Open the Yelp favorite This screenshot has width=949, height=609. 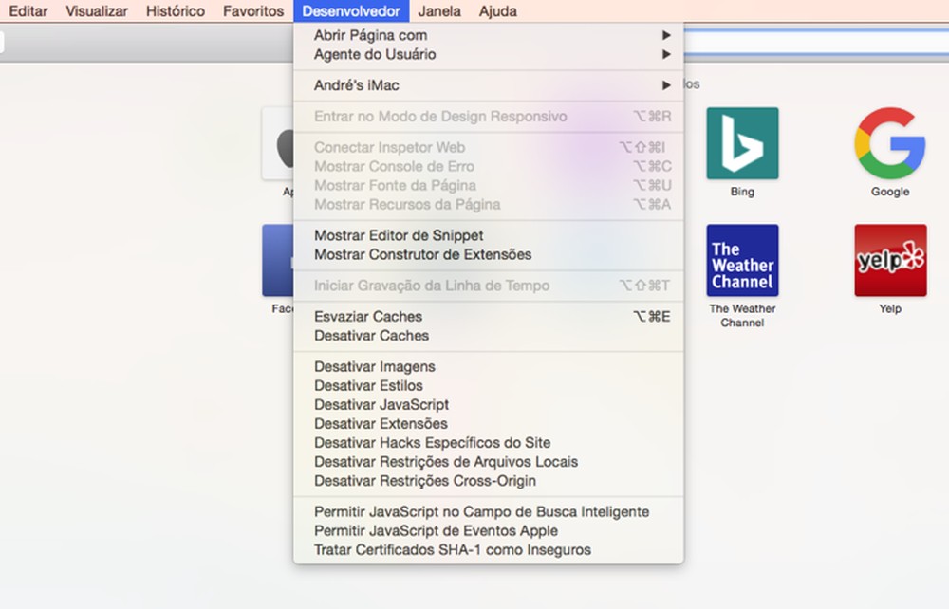point(889,261)
